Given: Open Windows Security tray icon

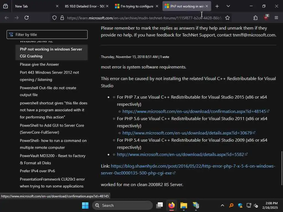Looking at the screenshot, I should tap(240, 205).
